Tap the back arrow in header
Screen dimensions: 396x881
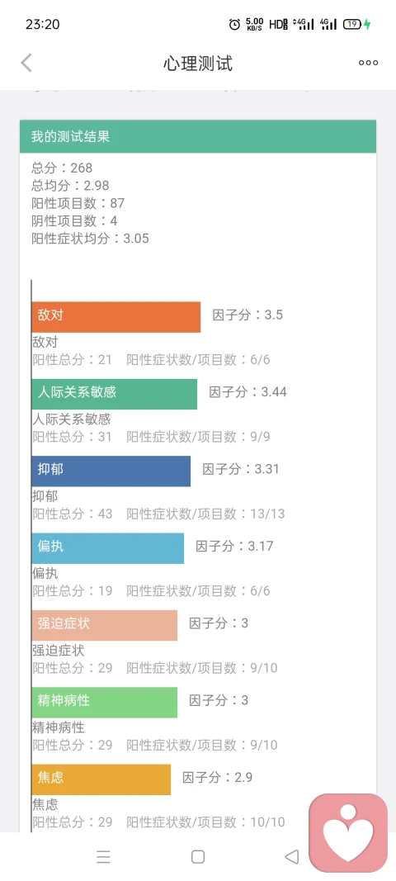point(26,63)
